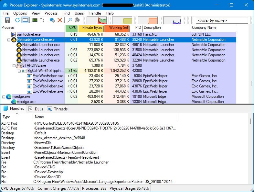Open the Users menu
This screenshot has height=192, width=254.
pos(79,13)
